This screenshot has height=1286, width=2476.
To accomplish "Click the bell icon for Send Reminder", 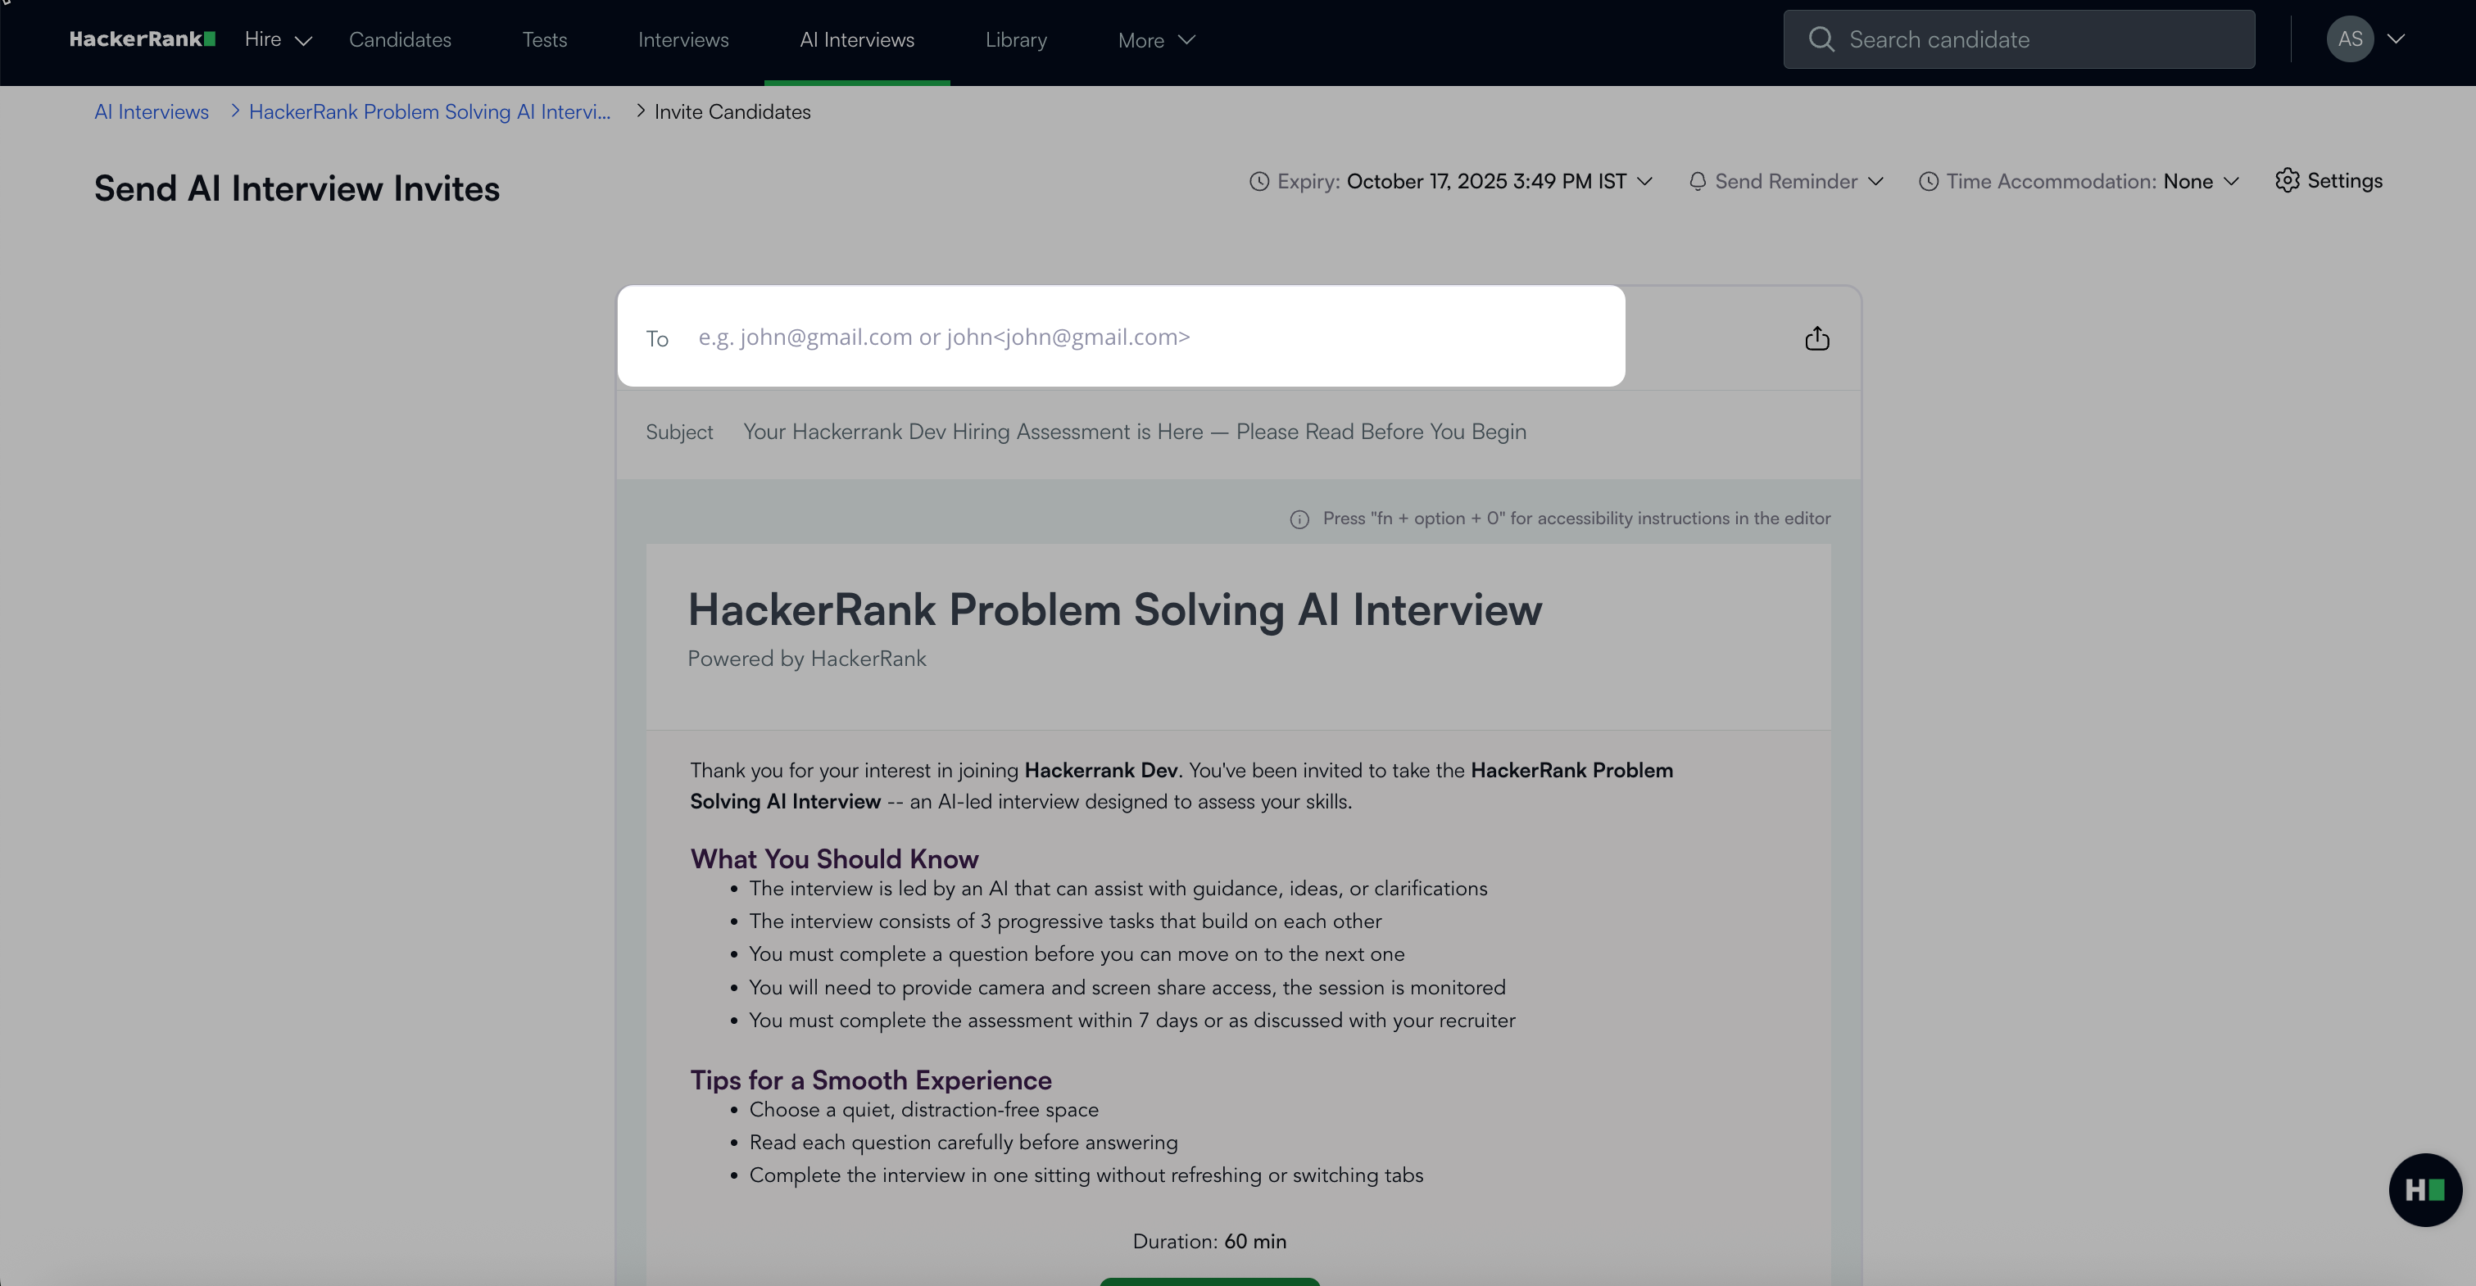I will tap(1698, 182).
